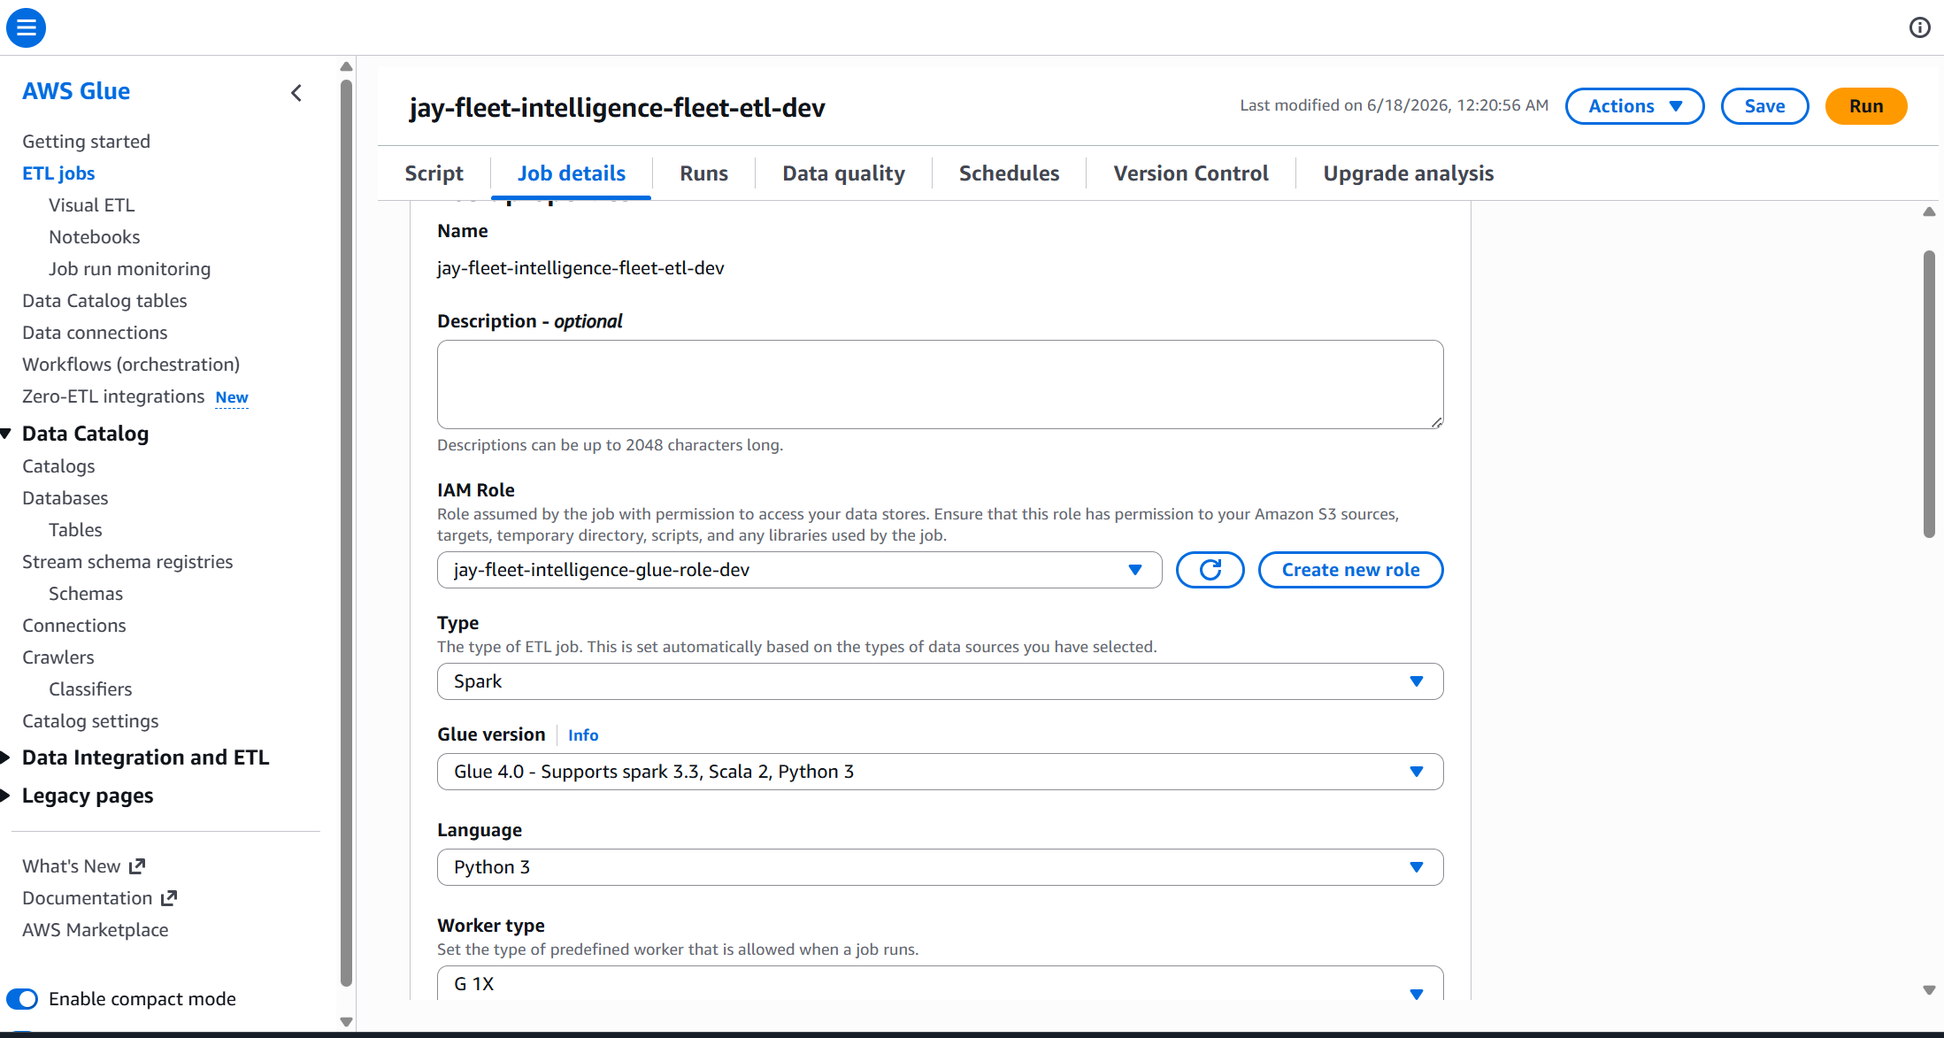Viewport: 1944px width, 1038px height.
Task: Switch to Version Control tab
Action: coord(1191,173)
